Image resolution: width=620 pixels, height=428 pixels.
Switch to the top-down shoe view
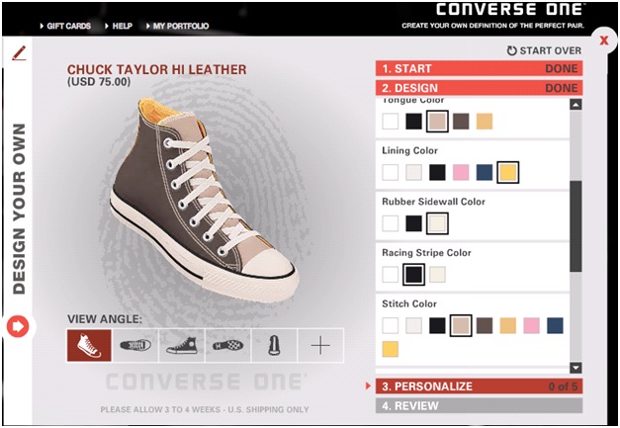pos(134,346)
